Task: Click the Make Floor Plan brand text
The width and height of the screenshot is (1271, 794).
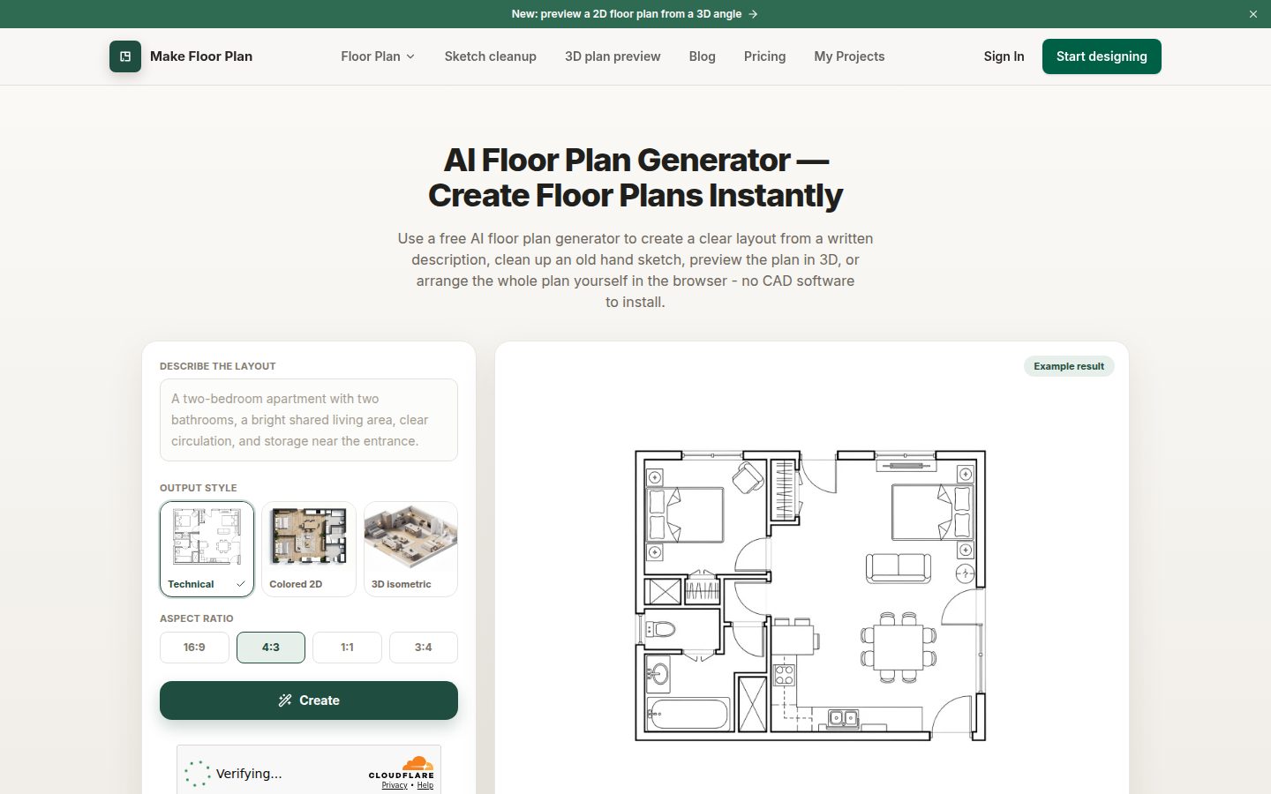Action: [201, 56]
